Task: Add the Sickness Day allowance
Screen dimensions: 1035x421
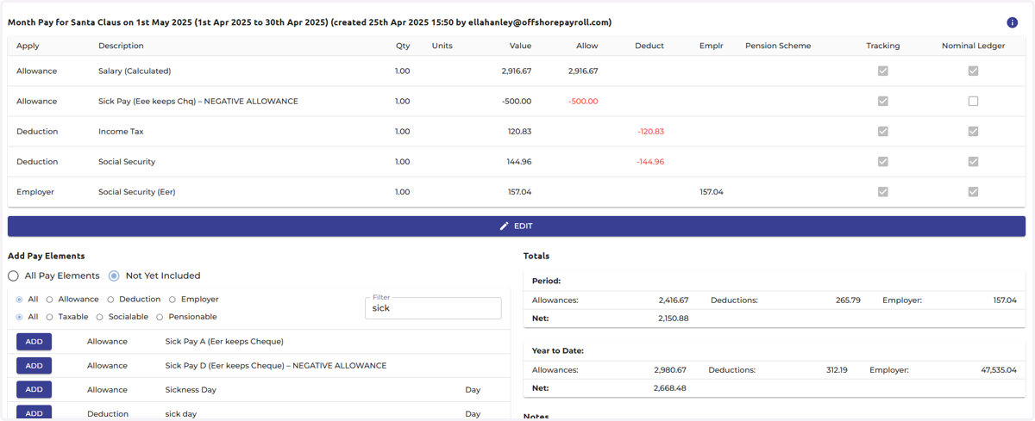Action: (x=34, y=390)
